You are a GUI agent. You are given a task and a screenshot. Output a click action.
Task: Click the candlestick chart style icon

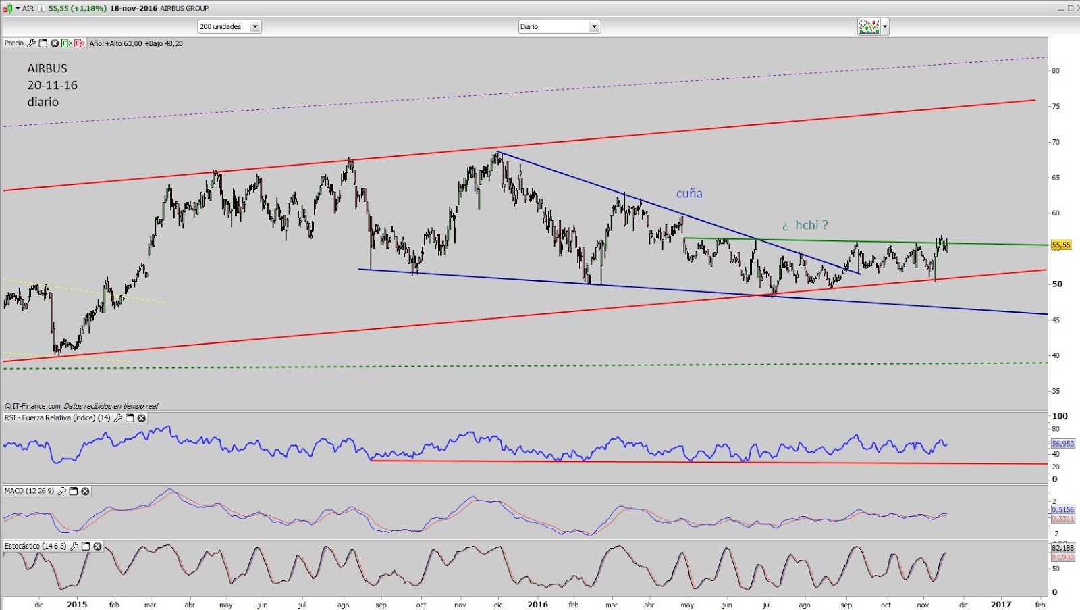8,8
